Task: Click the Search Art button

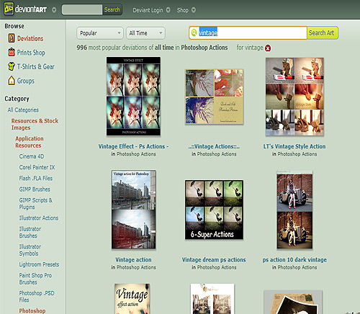Action: pos(323,32)
